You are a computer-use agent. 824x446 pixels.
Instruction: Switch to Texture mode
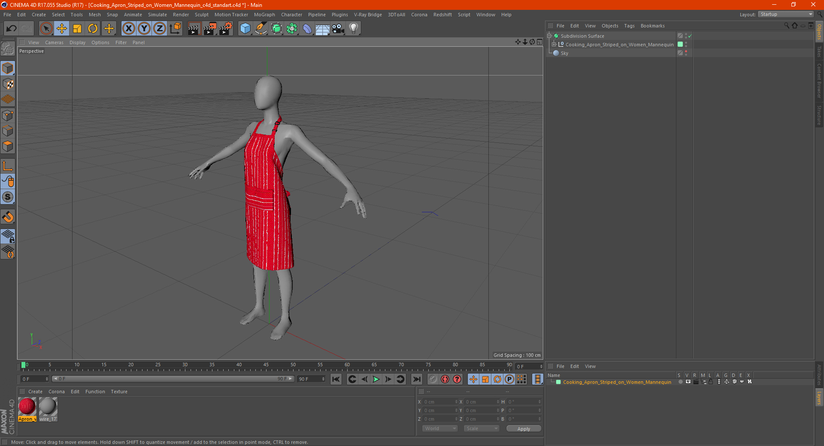(8, 84)
